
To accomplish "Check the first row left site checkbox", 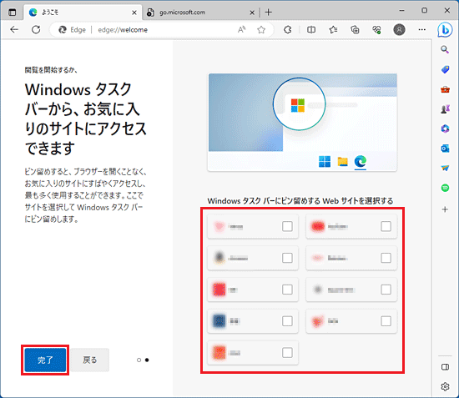I will coord(287,226).
